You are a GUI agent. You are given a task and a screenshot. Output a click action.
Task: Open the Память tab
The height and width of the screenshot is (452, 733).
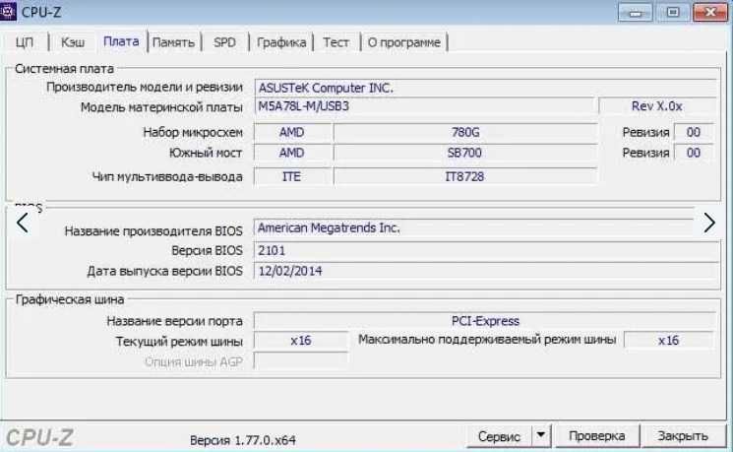173,42
